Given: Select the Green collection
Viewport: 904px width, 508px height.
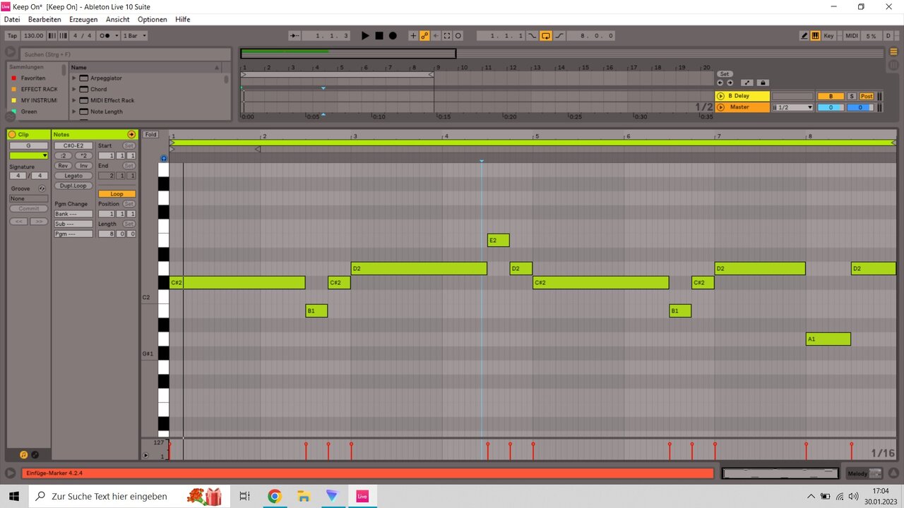Looking at the screenshot, I should tap(29, 111).
